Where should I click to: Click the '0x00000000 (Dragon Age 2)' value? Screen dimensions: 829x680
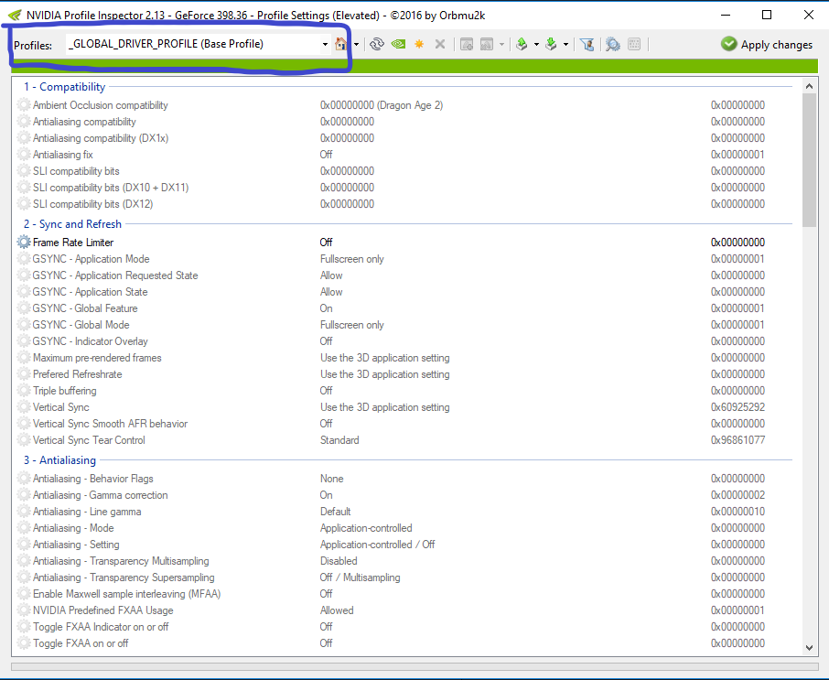click(382, 105)
